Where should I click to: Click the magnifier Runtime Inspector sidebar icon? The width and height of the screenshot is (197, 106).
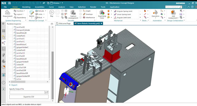tap(3, 43)
